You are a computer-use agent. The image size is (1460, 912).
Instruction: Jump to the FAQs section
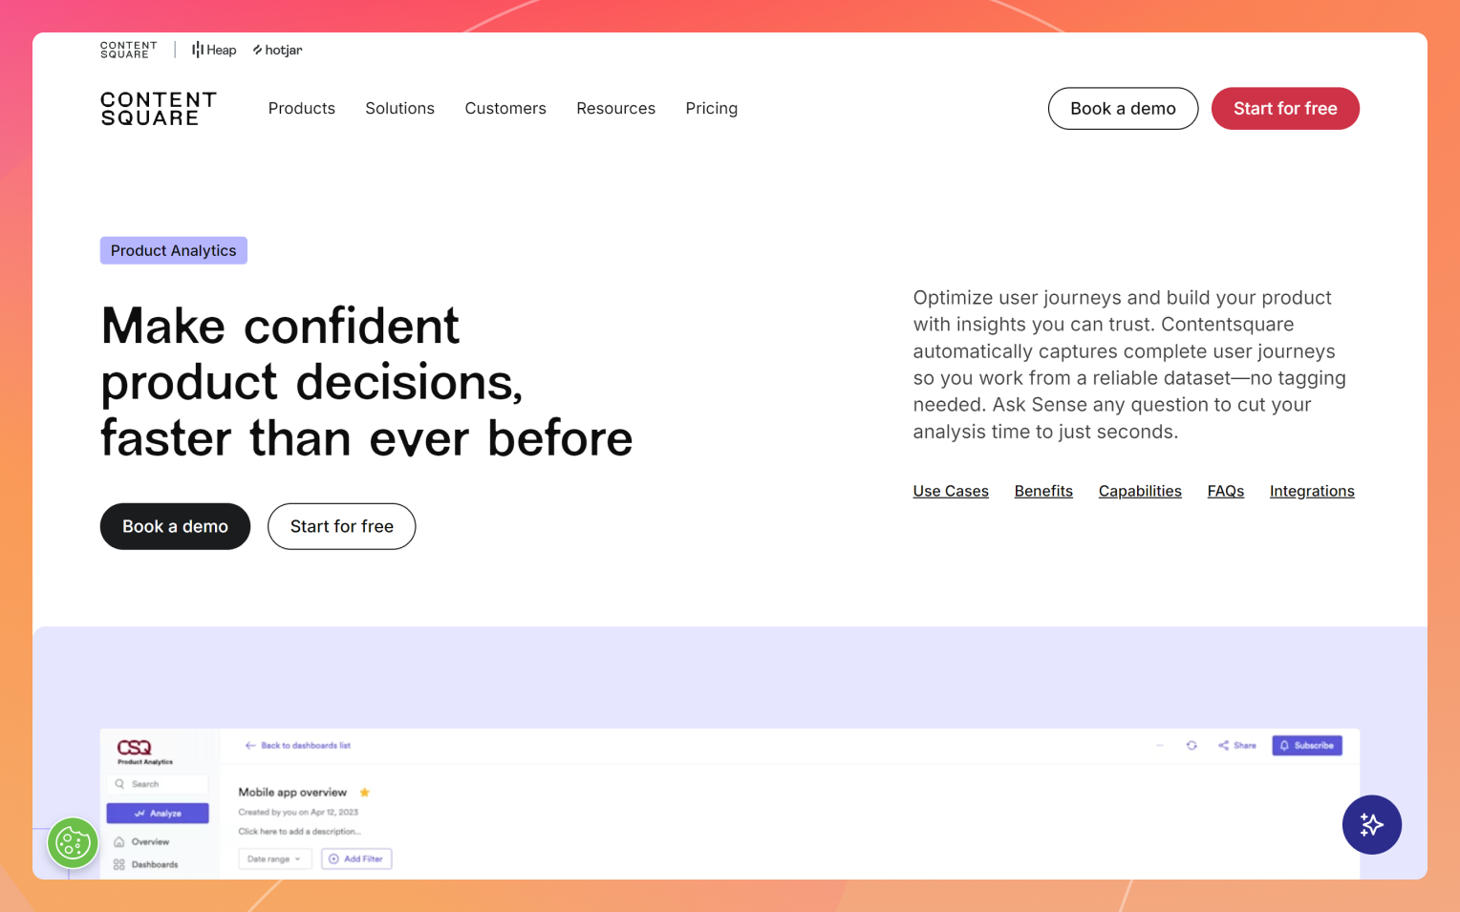coord(1225,491)
